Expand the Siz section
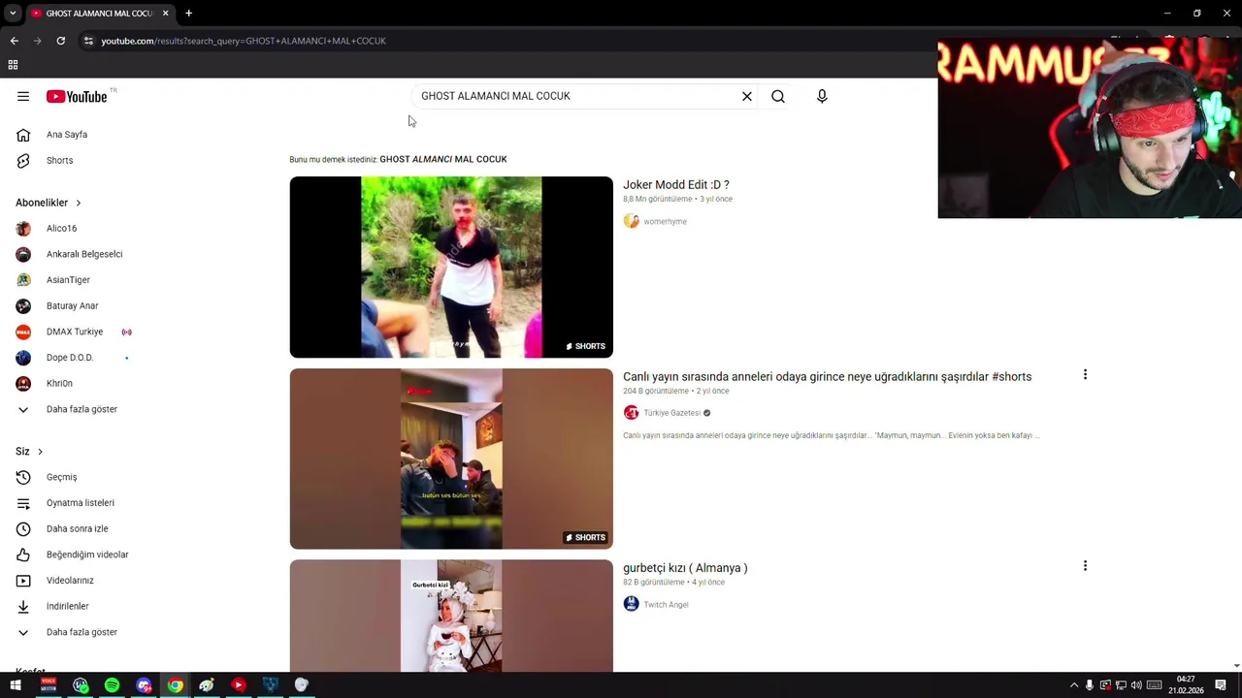 click(29, 451)
